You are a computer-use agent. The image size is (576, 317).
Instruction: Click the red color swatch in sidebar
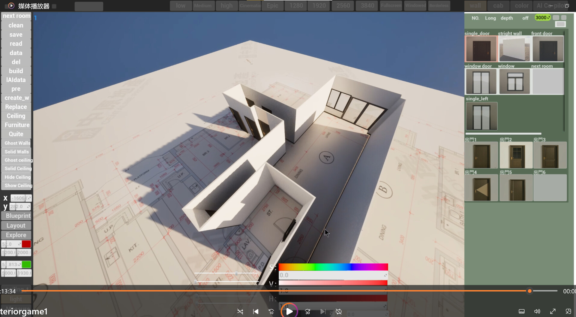point(27,244)
